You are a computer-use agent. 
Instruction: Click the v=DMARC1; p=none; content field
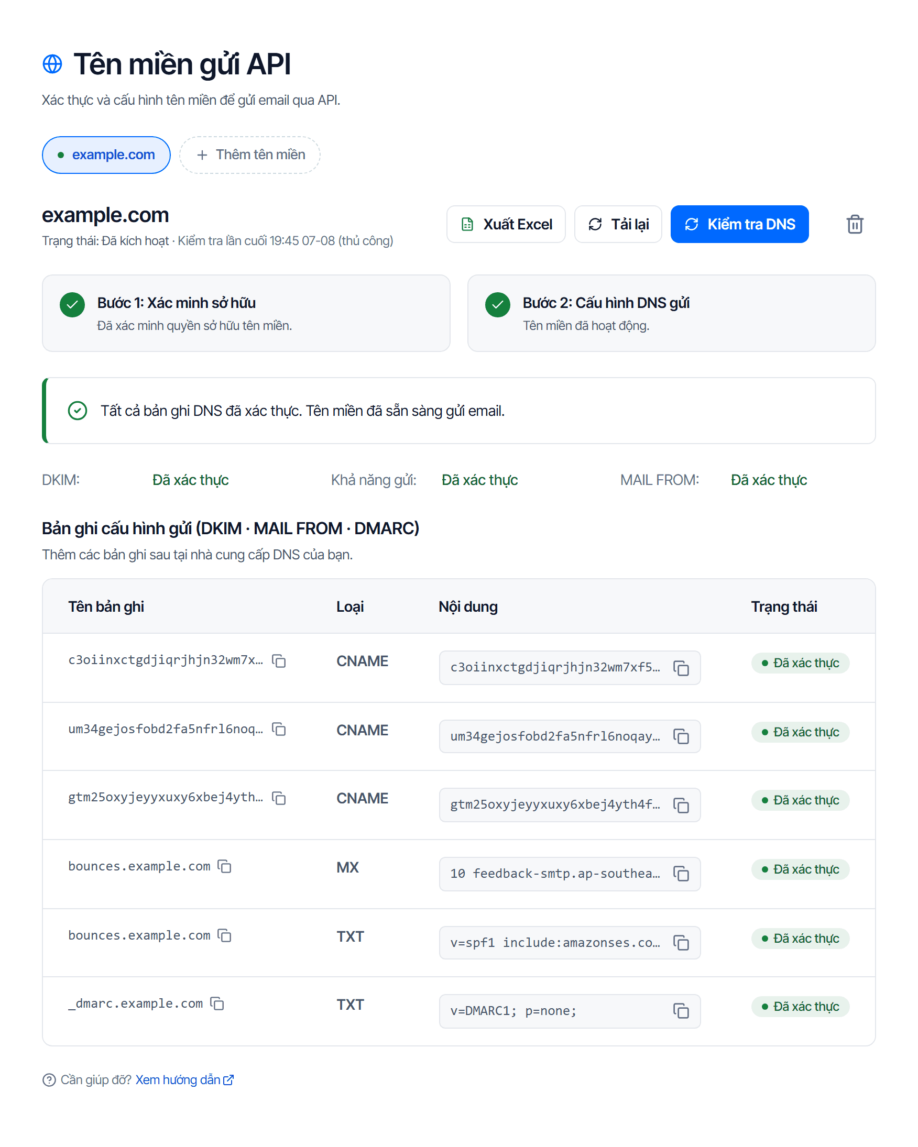point(570,1011)
